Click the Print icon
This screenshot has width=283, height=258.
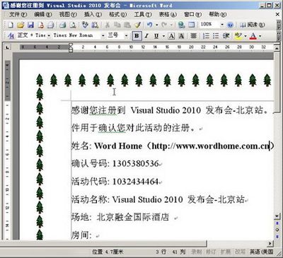(62, 25)
